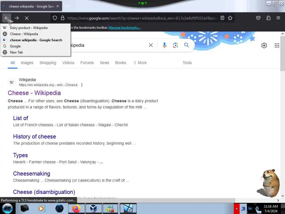Viewport: 285px width, 214px height.
Task: Open the XP taskbar icon
Action: pyautogui.click(x=128, y=208)
